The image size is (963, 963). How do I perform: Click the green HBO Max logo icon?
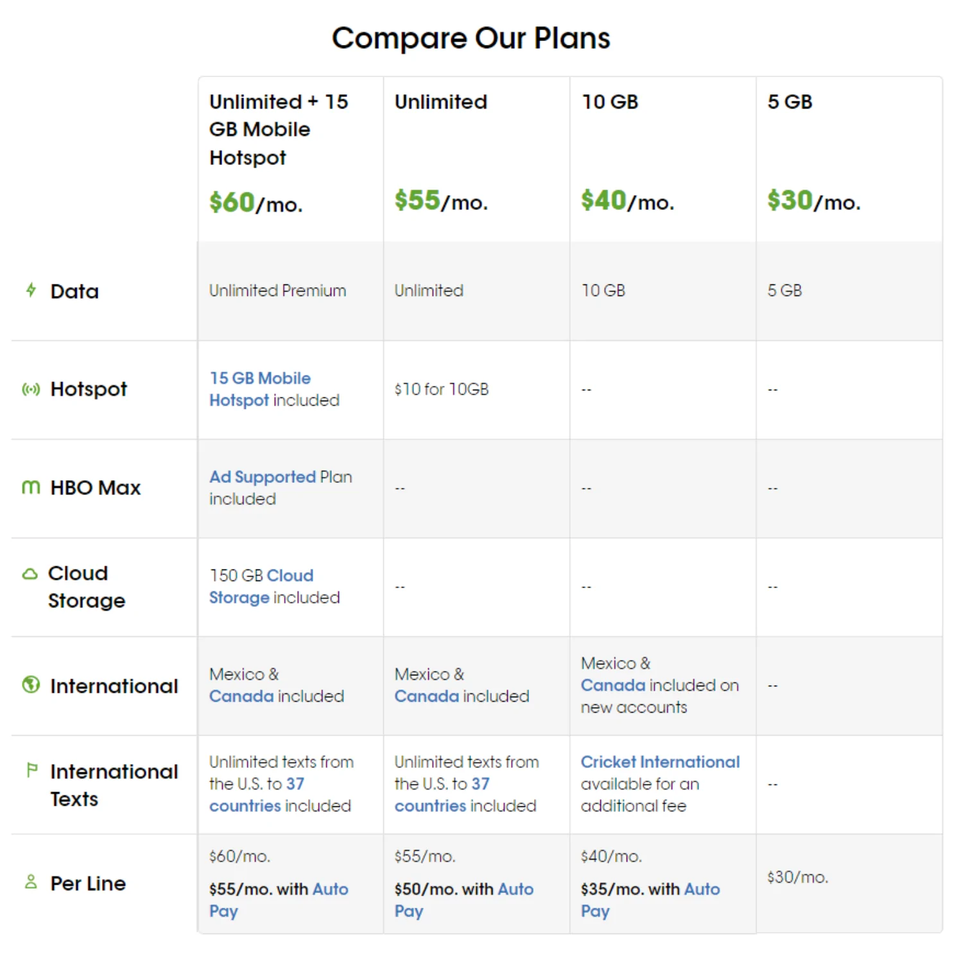click(30, 488)
